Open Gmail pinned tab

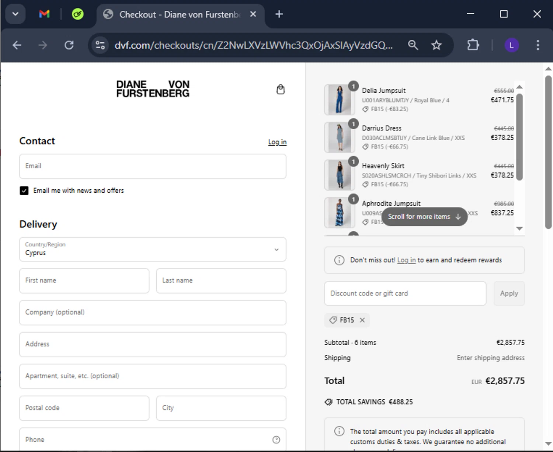44,14
